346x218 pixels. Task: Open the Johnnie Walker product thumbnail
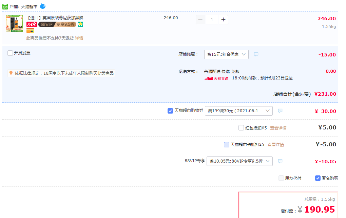14,24
